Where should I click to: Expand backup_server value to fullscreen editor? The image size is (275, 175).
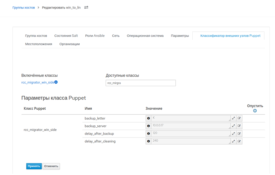coord(233,126)
